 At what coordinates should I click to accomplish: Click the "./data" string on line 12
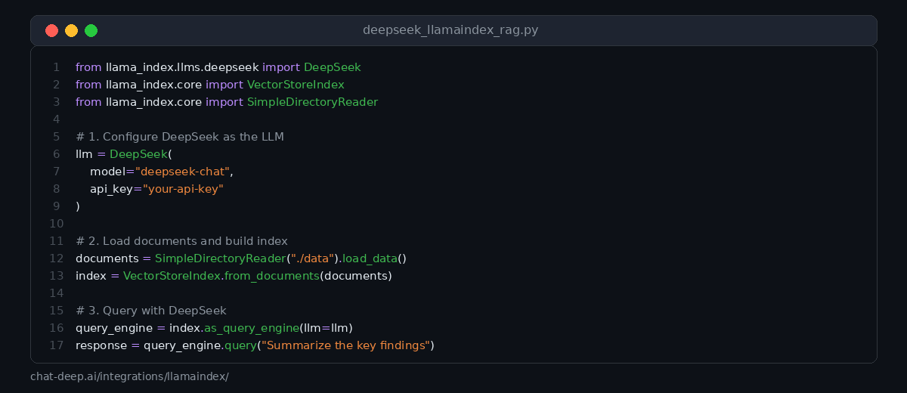313,258
